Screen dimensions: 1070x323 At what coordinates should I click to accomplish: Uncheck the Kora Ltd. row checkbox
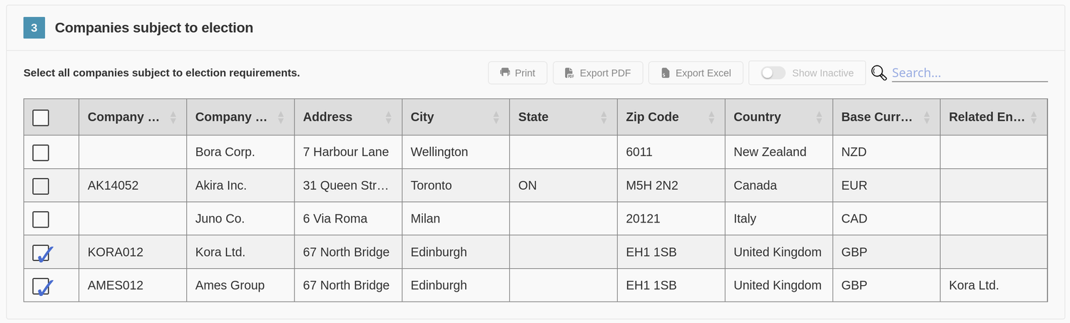pyautogui.click(x=41, y=253)
